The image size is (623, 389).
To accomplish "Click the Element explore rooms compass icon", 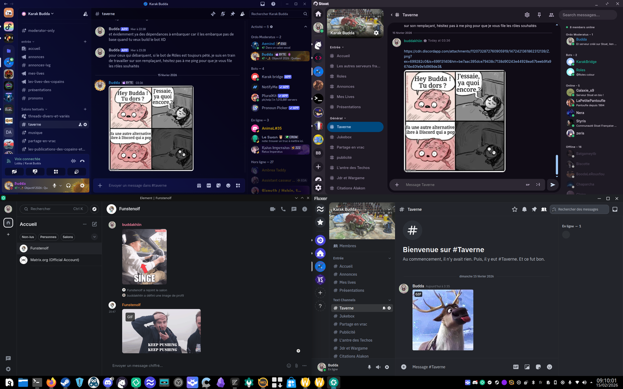I will [x=94, y=209].
